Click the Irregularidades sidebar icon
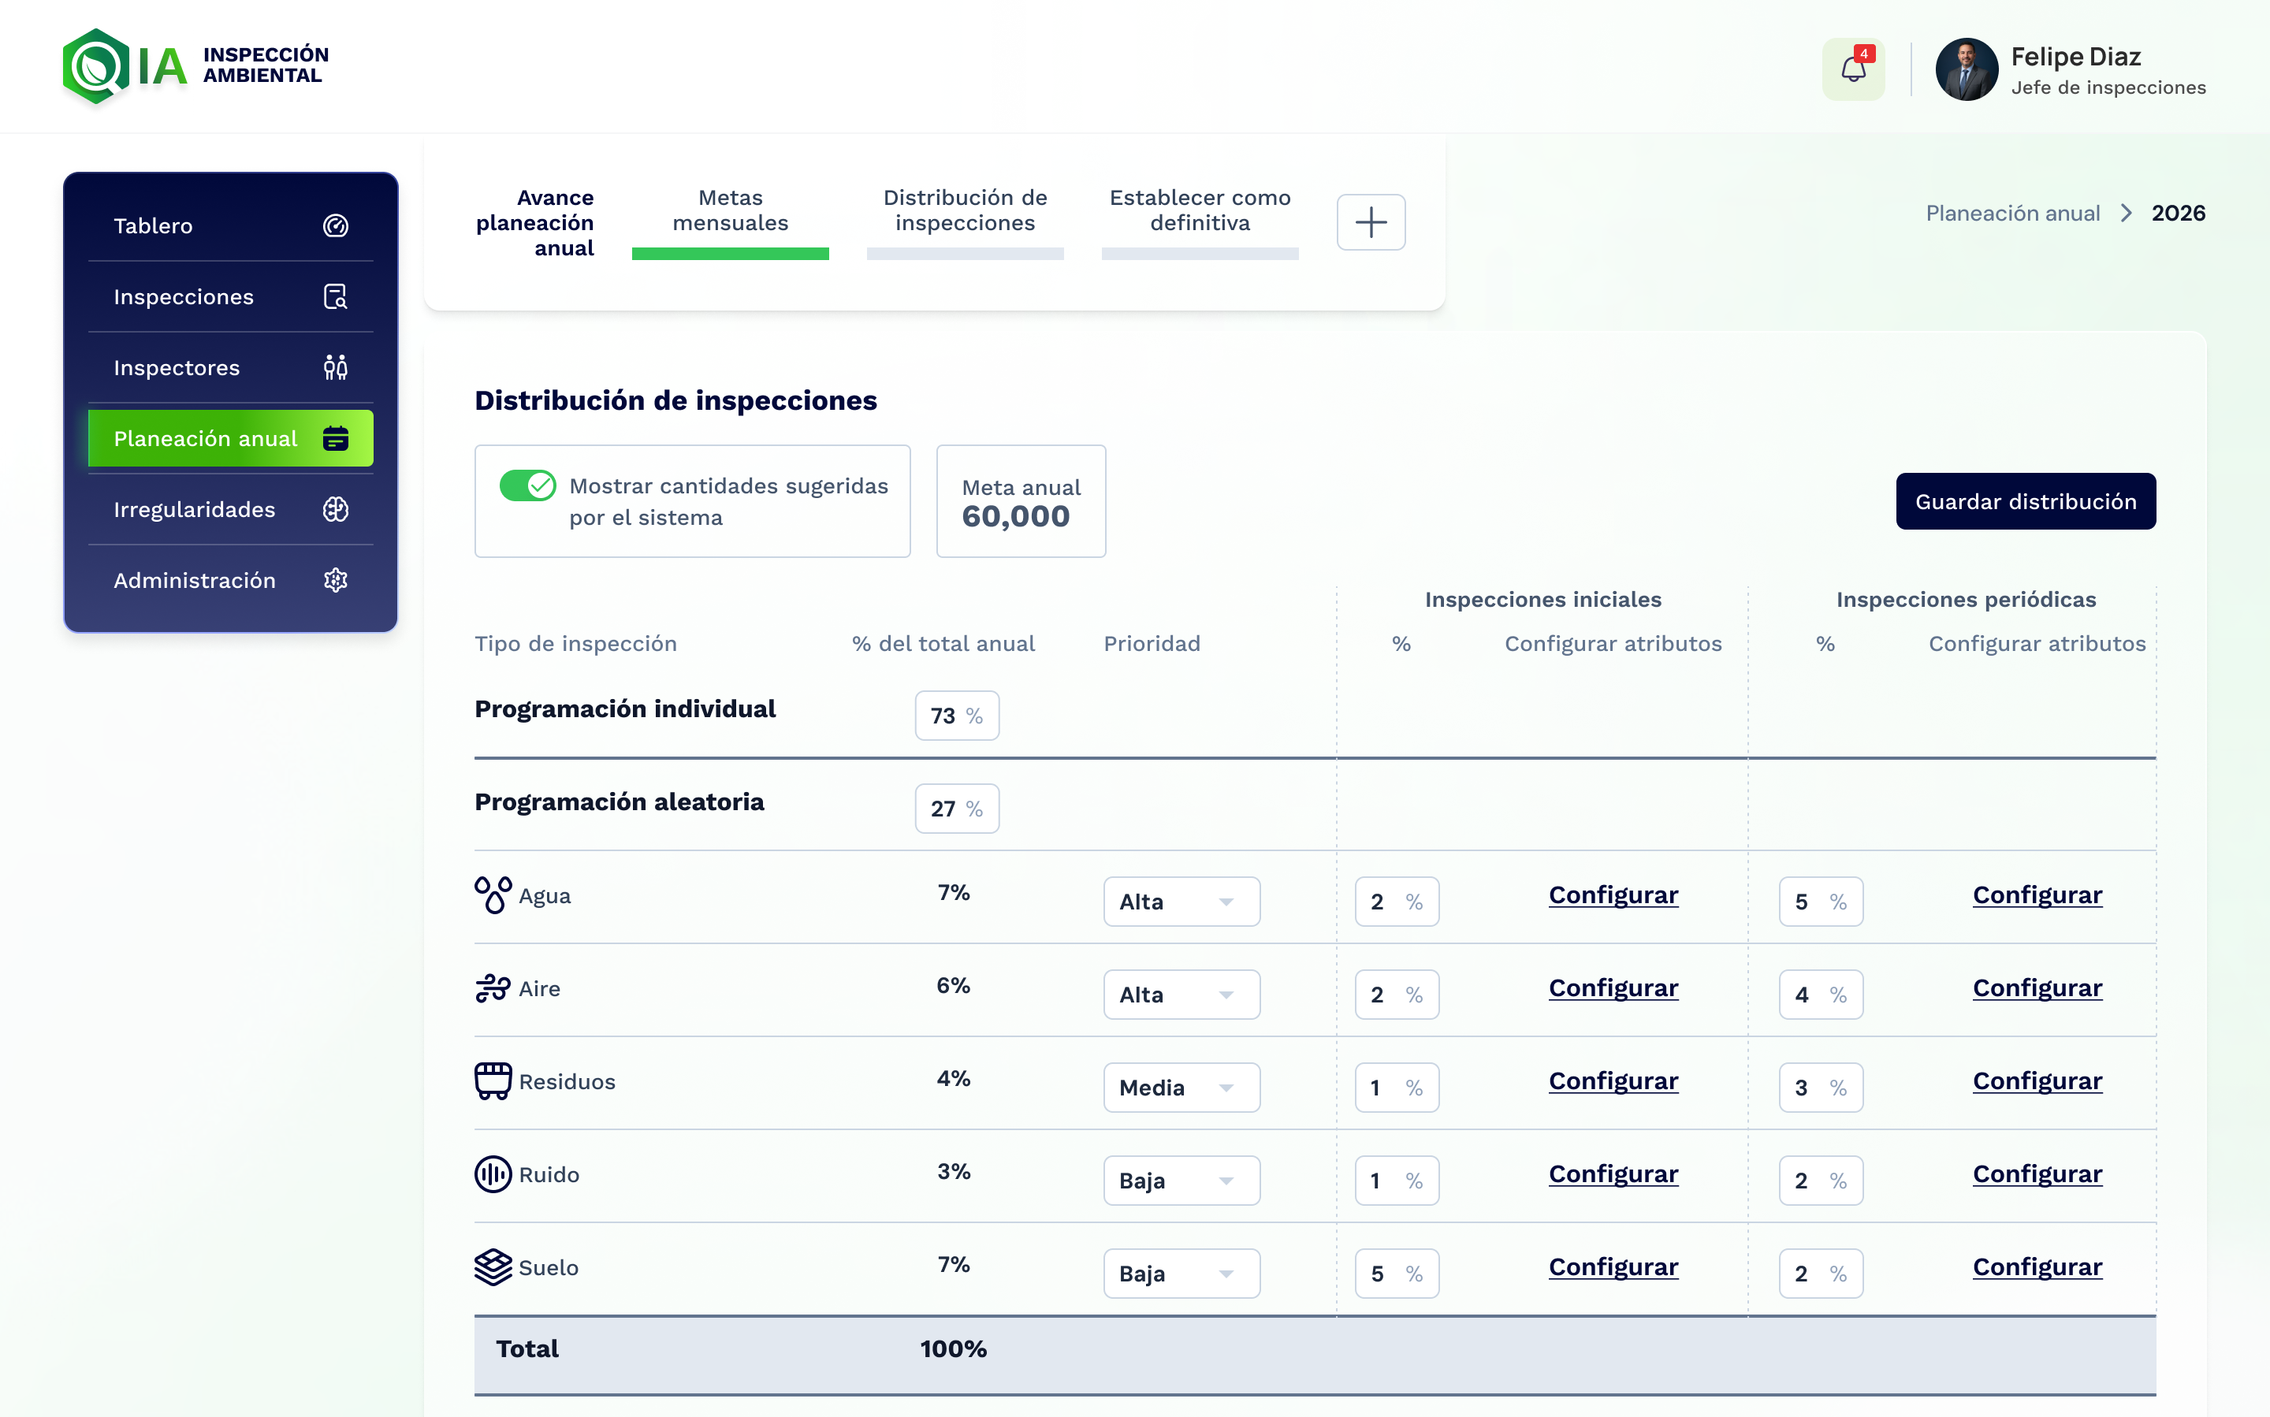The image size is (2270, 1417). coord(336,510)
